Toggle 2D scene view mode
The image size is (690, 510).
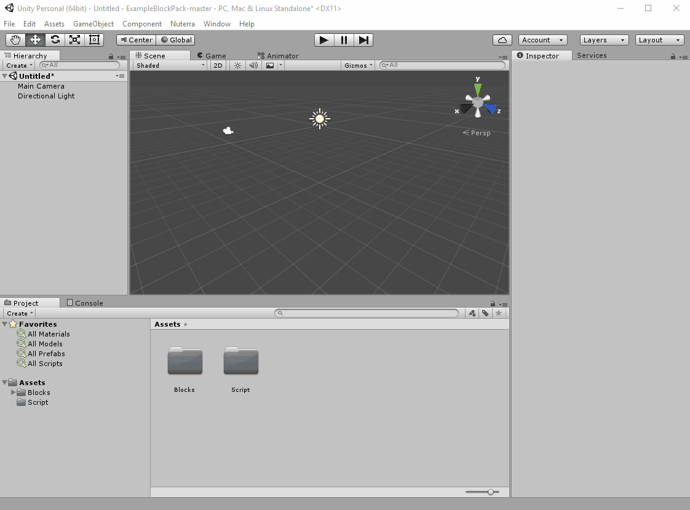point(218,65)
